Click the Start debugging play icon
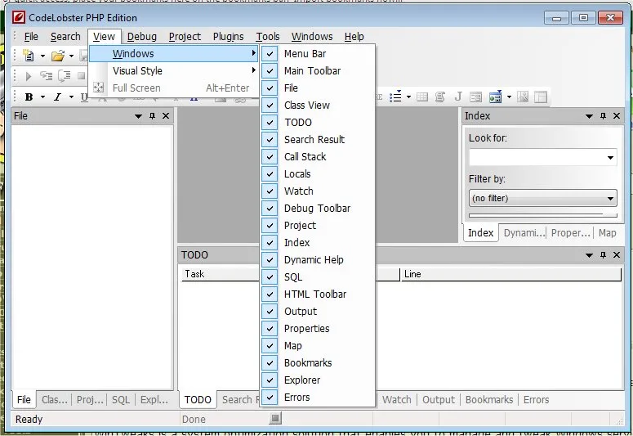The height and width of the screenshot is (436, 633). point(28,75)
